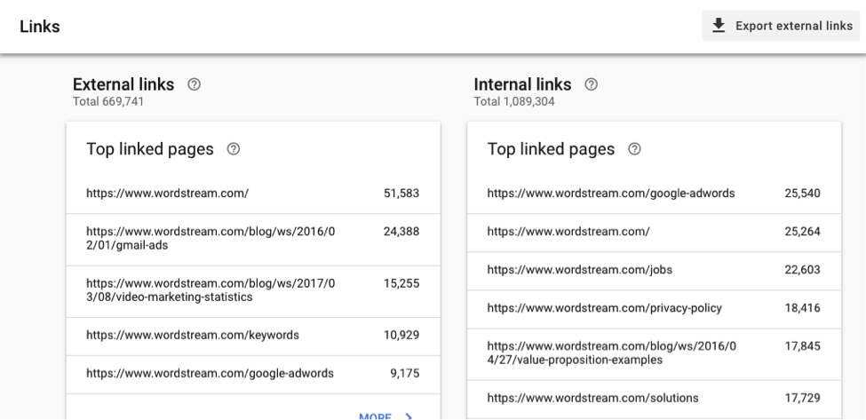Image resolution: width=866 pixels, height=420 pixels.
Task: Select google-adwords row in internal links
Action: click(653, 194)
